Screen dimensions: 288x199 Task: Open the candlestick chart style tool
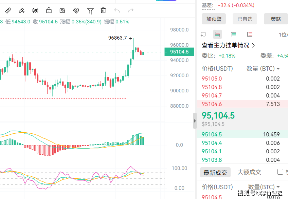(35, 10)
